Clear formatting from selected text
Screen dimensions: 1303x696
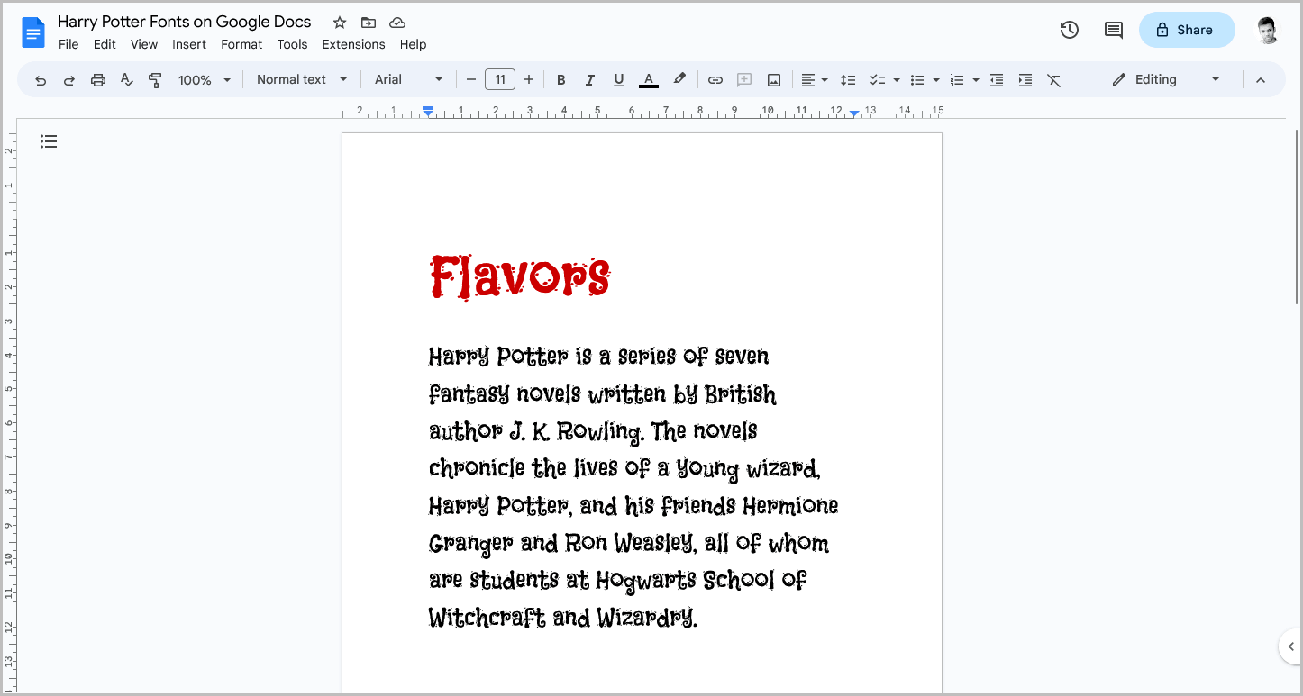pos(1054,79)
